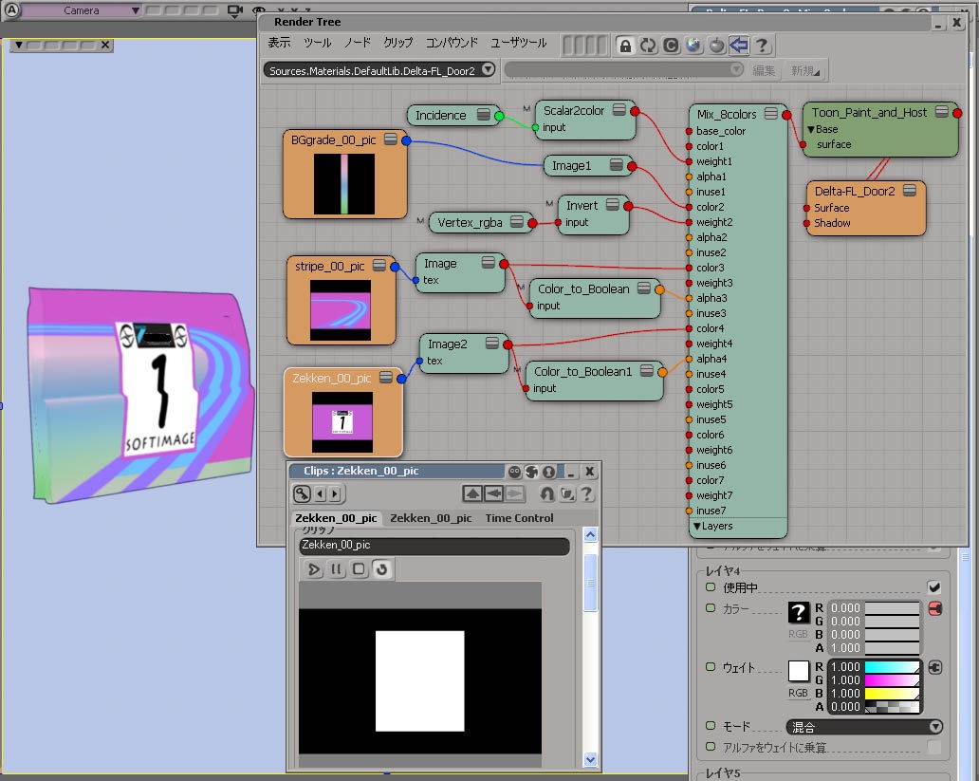Click the red connection plug icon beside カラー
979x781 pixels.
[934, 608]
